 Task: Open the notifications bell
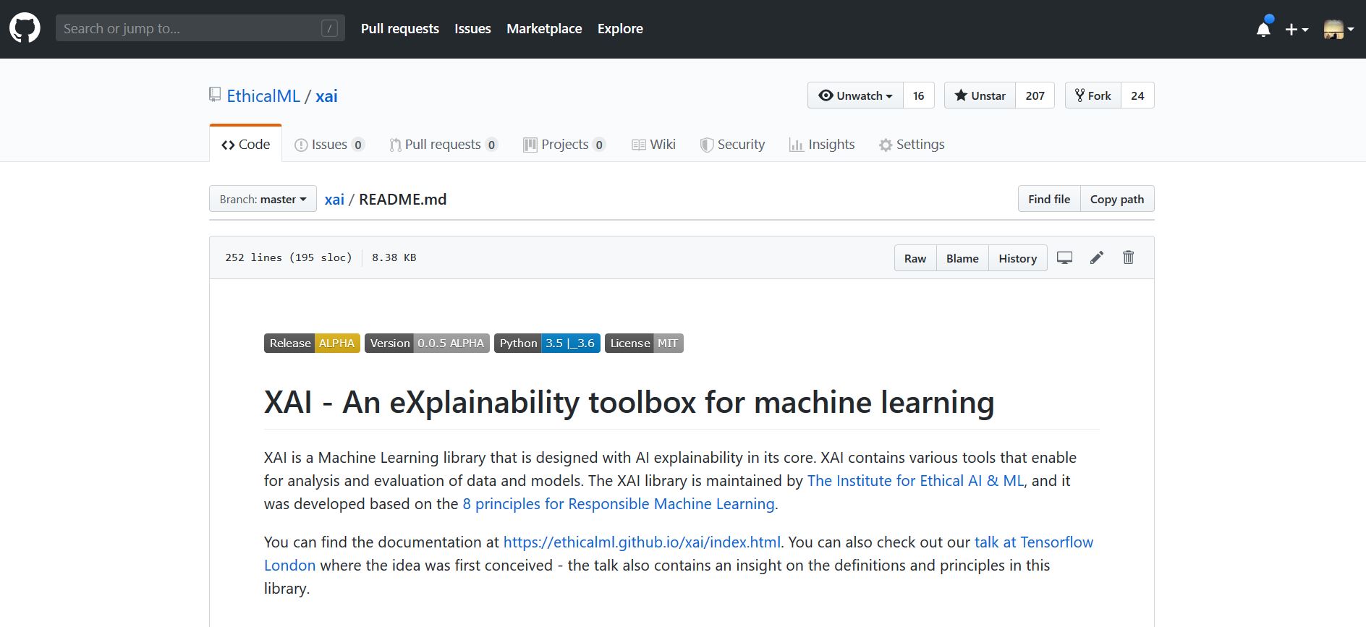1263,29
